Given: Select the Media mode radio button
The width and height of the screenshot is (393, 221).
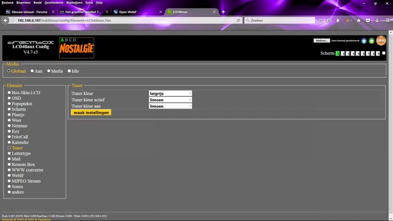Looking at the screenshot, I should (x=49, y=71).
